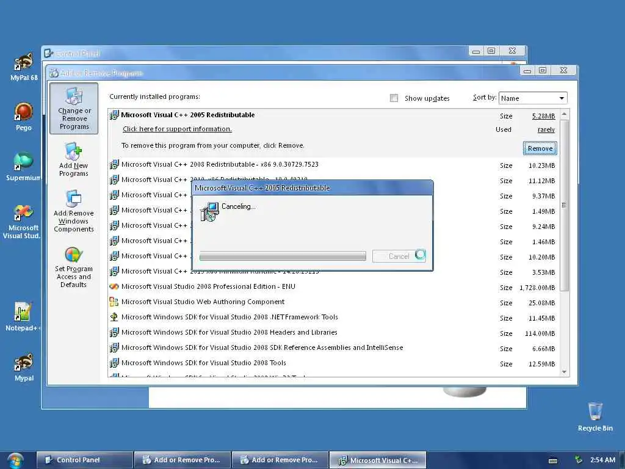Open Set Program Access and Defaults
The height and width of the screenshot is (469, 625).
[74, 267]
